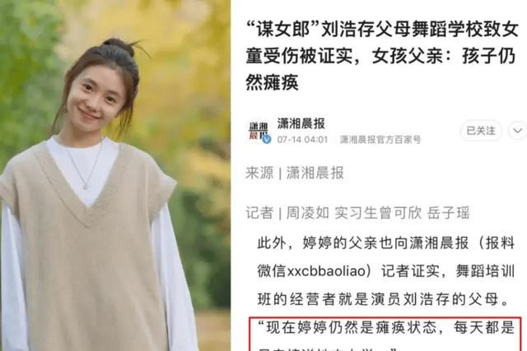Click the 07-14 04:01 timestamp

(302, 140)
